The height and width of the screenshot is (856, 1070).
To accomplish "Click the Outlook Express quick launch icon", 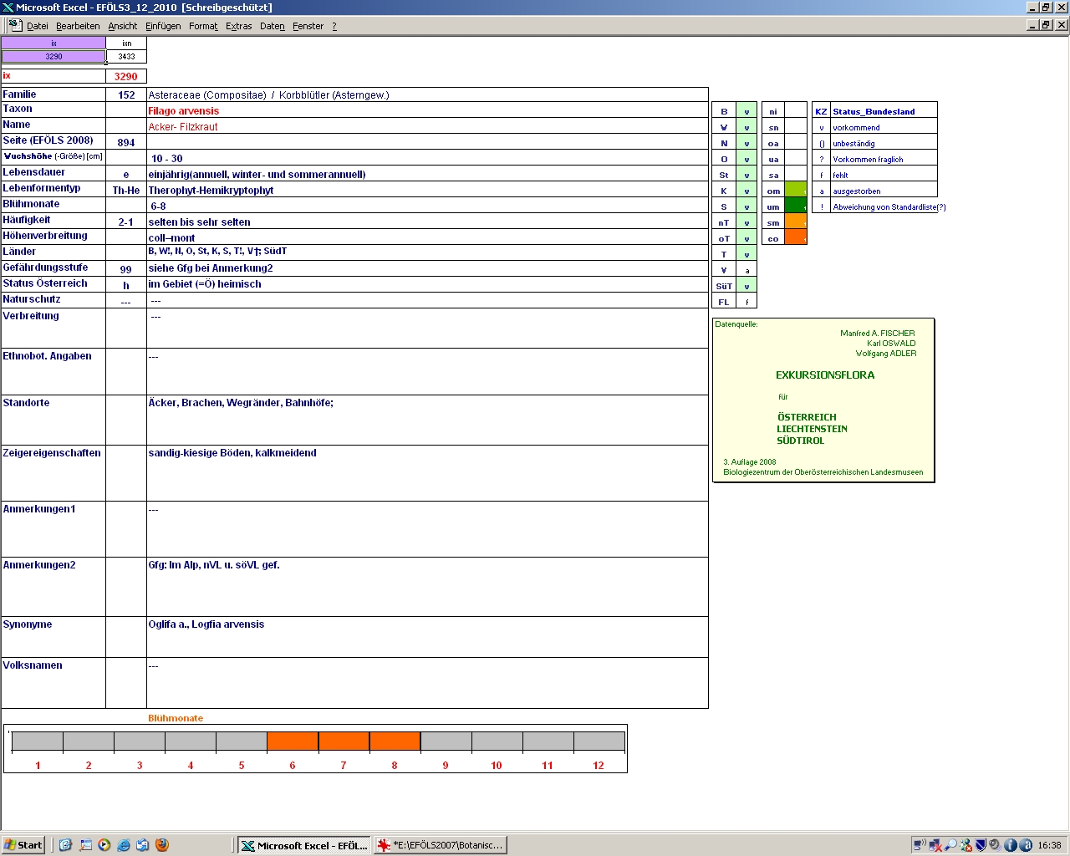I will coord(143,845).
